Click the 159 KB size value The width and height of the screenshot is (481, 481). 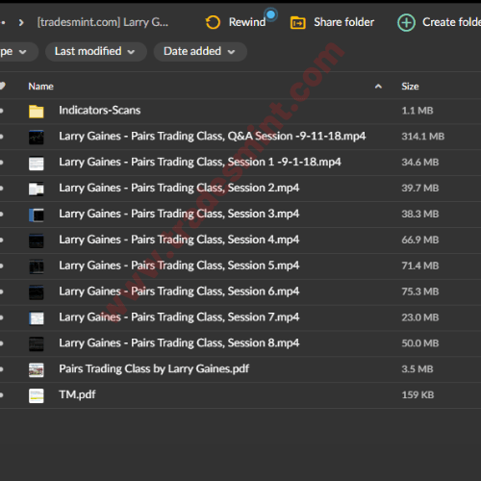click(418, 394)
